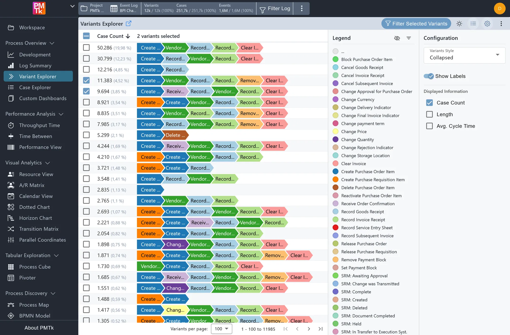
Task: Toggle the Show Labels switch
Action: [x=429, y=76]
